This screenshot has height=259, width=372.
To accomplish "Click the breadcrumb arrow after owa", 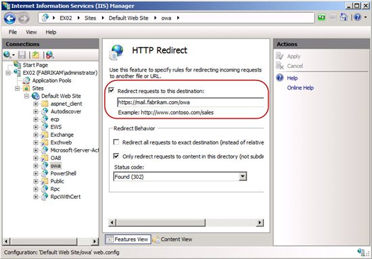I will click(x=178, y=18).
